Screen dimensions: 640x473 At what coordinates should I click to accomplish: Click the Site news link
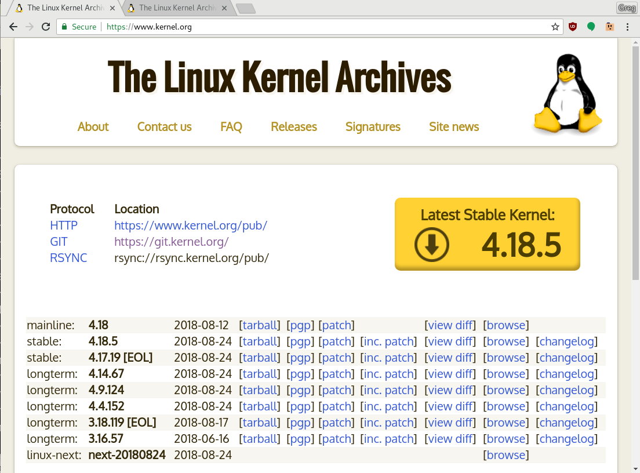(454, 126)
